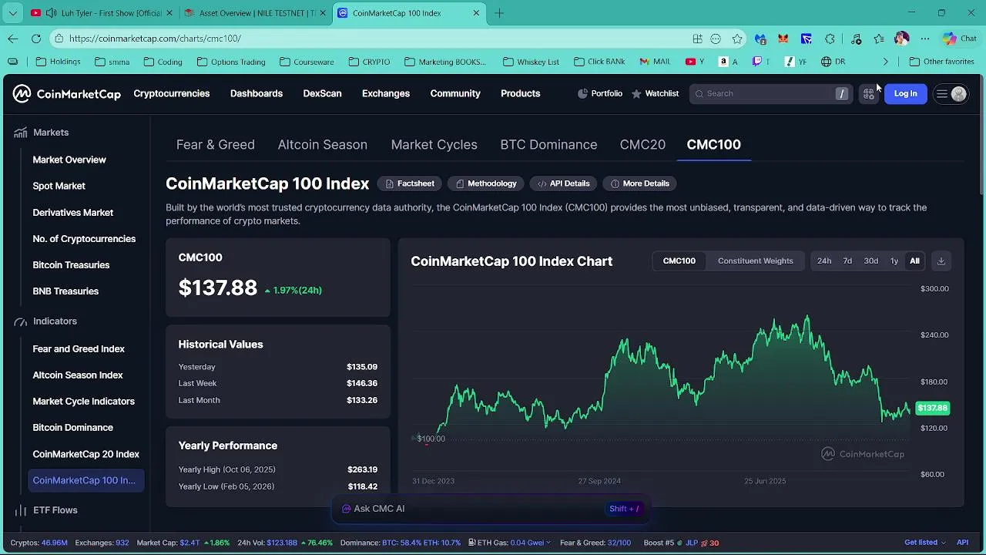The image size is (986, 555).
Task: Switch to Market Cycles tab
Action: tap(434, 145)
